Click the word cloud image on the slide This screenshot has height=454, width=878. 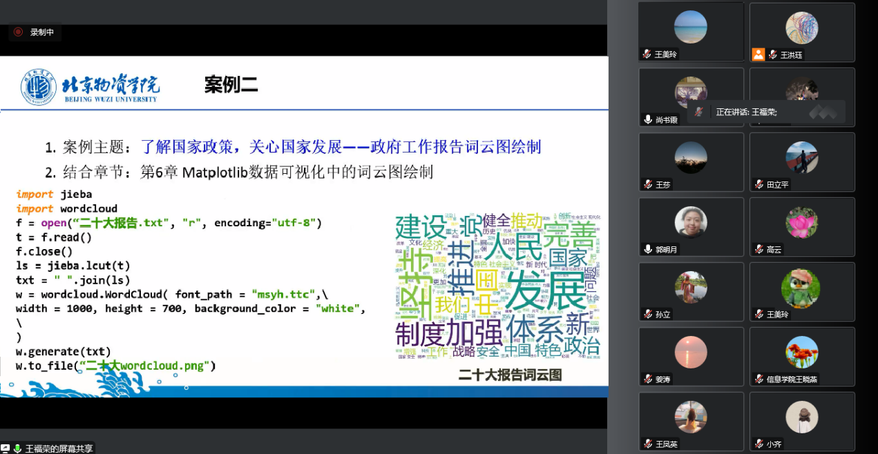[x=497, y=287]
